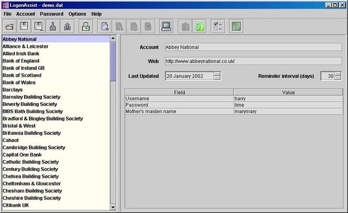Select Abbey National in the account list

pos(56,39)
